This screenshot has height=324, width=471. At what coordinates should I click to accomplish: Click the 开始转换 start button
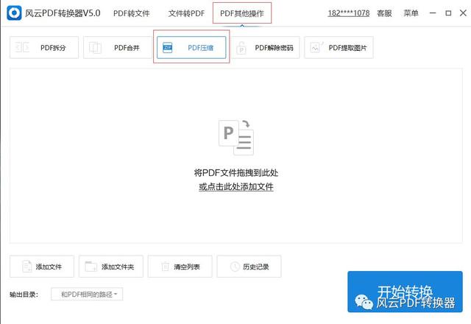[405, 292]
